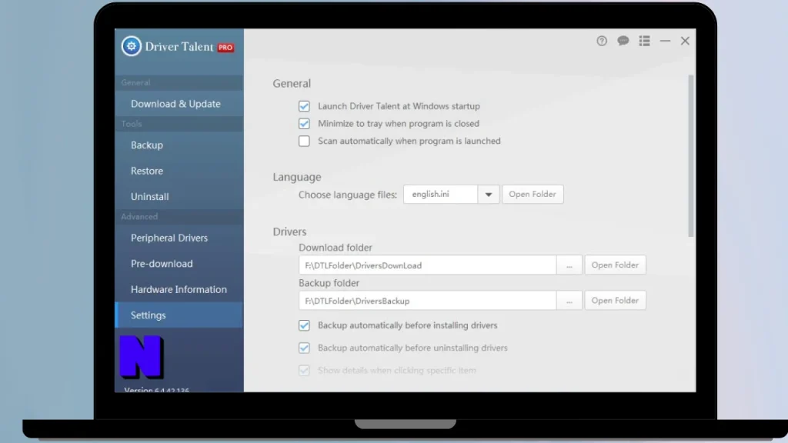This screenshot has width=788, height=443.
Task: Open the help question mark icon
Action: click(602, 41)
